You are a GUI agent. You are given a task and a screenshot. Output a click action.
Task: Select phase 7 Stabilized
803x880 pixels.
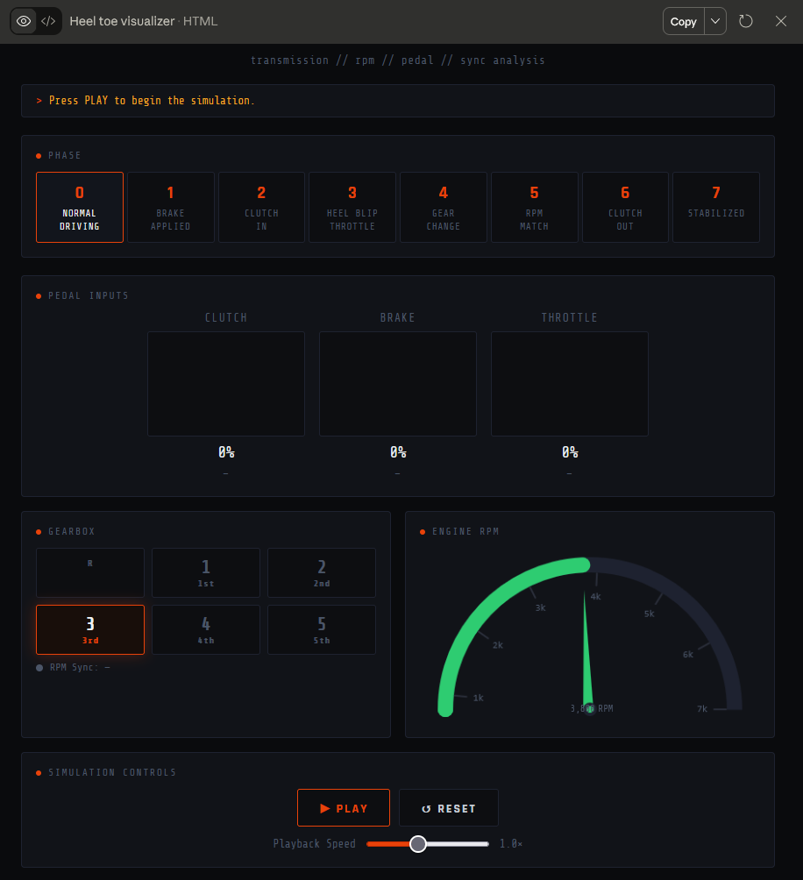[716, 207]
